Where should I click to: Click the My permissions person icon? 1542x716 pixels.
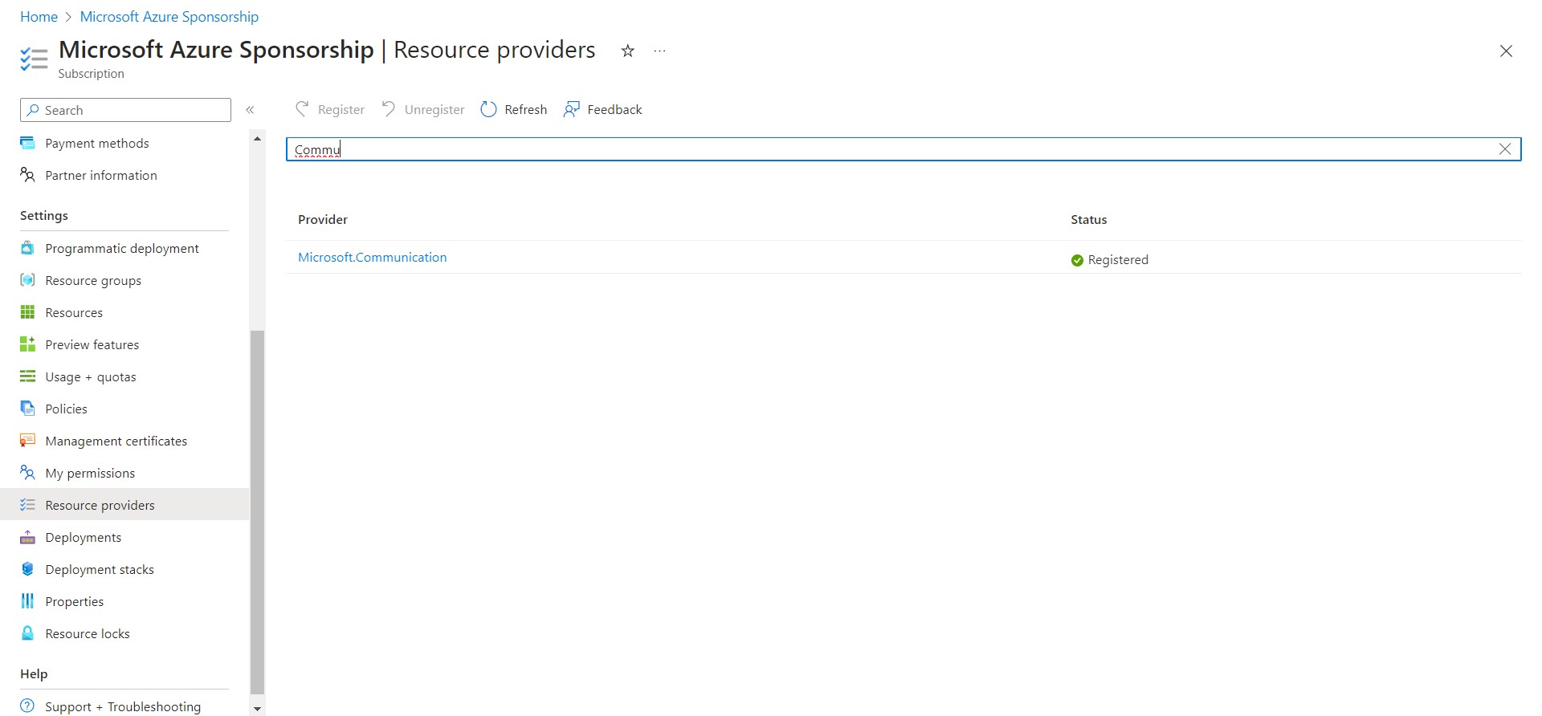point(27,473)
